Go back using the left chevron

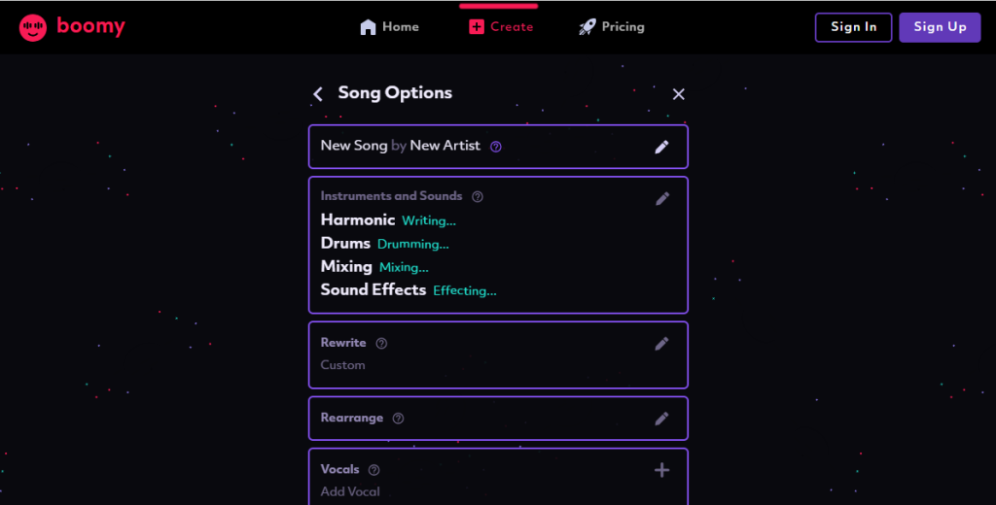point(318,94)
